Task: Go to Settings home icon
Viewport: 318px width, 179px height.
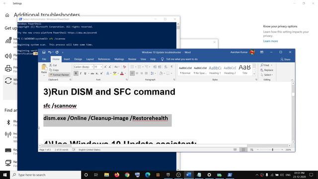Action: tap(7, 15)
